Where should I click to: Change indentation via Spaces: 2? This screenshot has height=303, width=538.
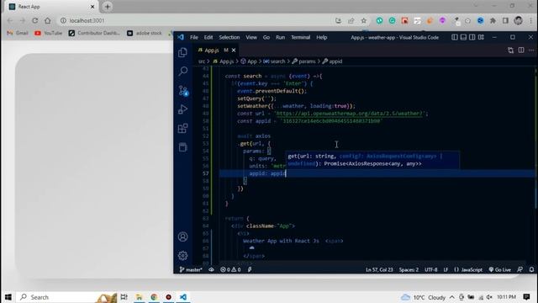tap(409, 269)
